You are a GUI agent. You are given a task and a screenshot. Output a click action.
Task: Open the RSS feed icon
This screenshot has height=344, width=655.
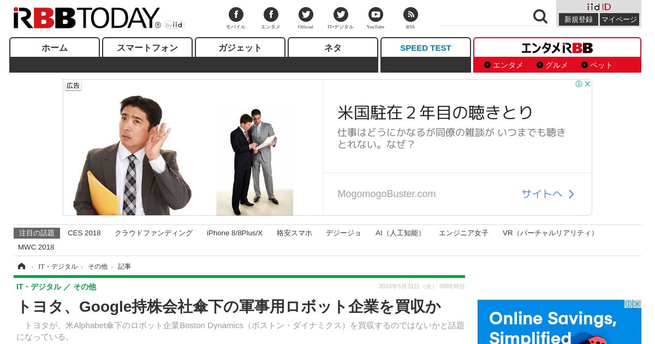(410, 15)
